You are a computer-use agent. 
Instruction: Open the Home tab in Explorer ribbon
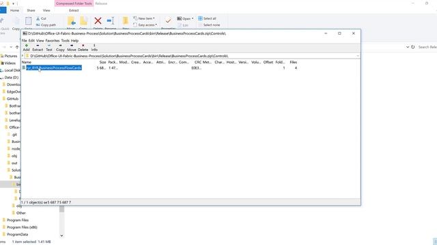(14, 11)
